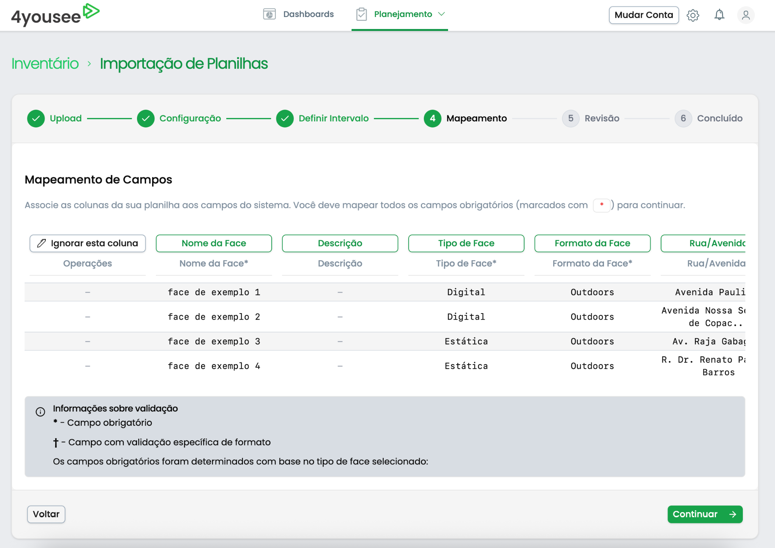Open the settings gear icon

(693, 15)
